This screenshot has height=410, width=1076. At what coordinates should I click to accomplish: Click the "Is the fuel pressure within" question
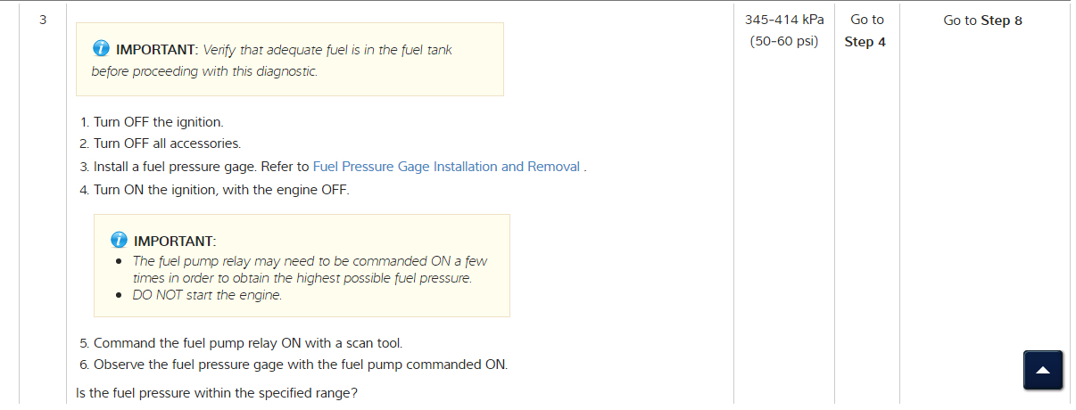218,392
